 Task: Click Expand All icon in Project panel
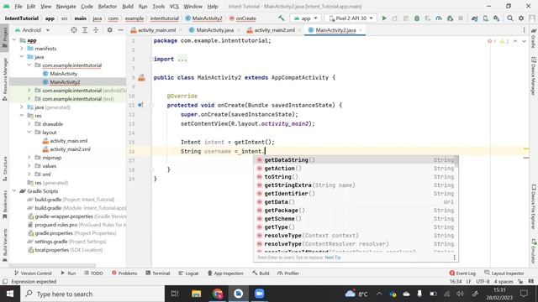(85, 30)
